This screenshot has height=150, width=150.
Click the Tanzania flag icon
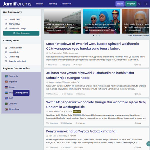6,76
